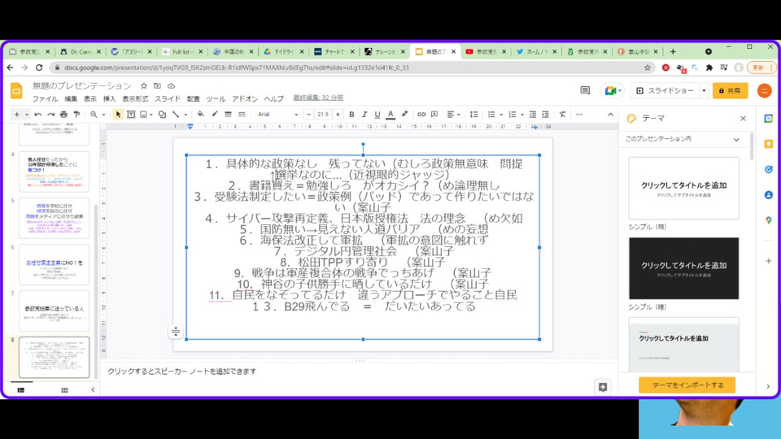Open the bulleted list style dropdown arrow
This screenshot has width=781, height=439.
click(501, 115)
